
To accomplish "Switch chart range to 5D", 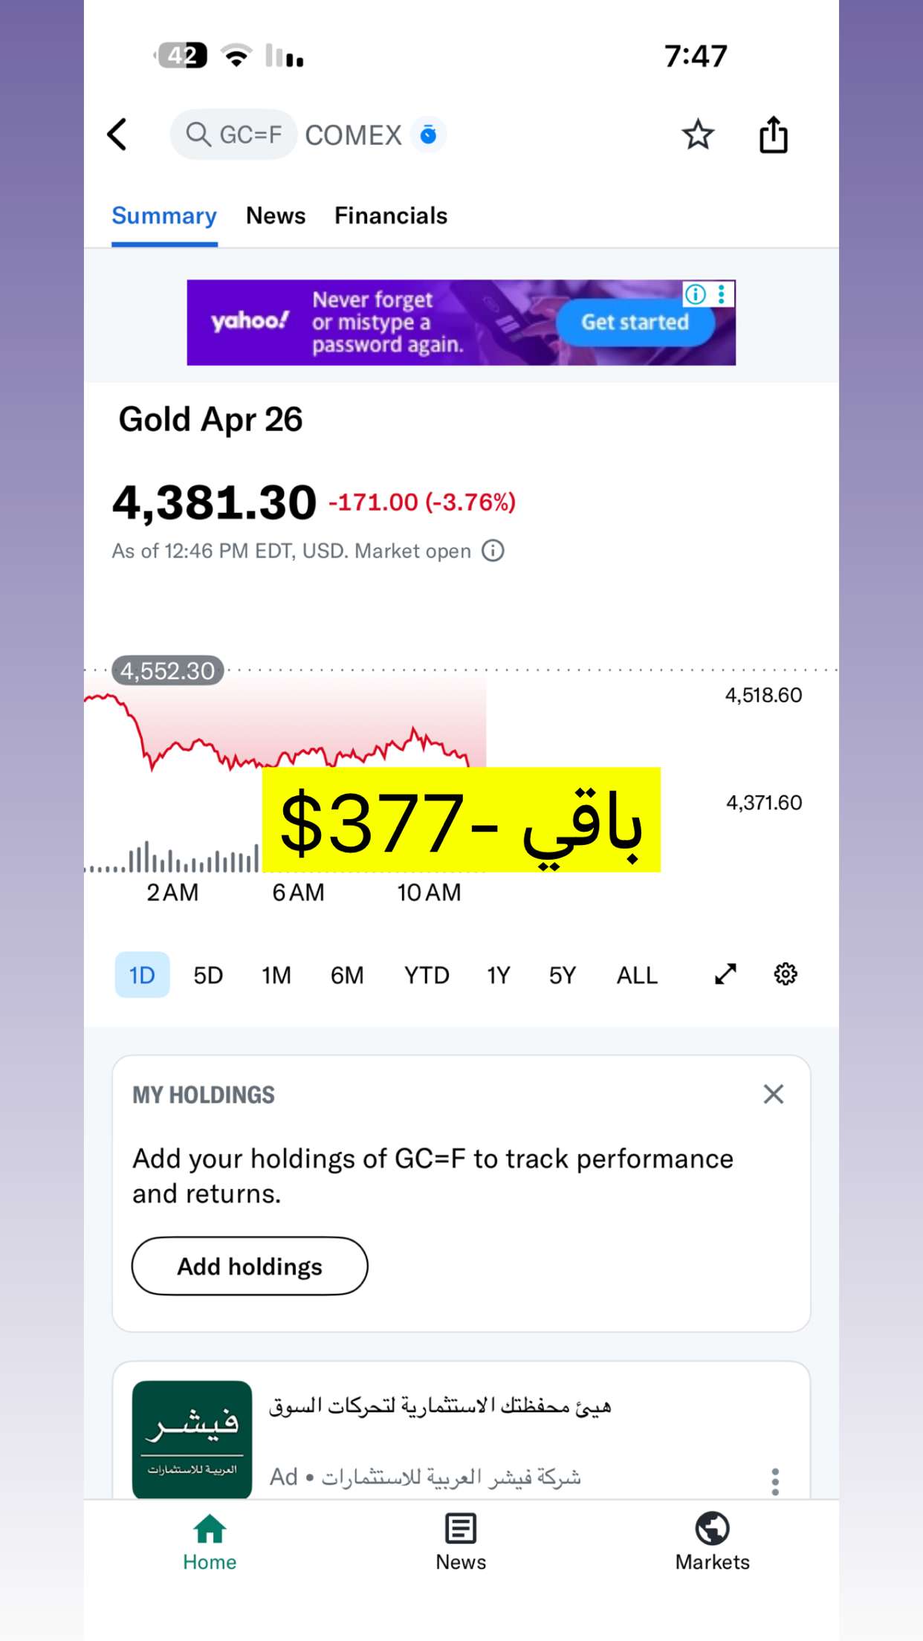I will click(x=208, y=974).
